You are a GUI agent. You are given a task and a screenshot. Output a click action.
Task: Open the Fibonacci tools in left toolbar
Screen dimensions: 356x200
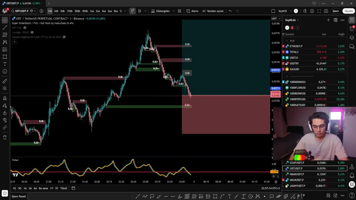(x=5, y=35)
